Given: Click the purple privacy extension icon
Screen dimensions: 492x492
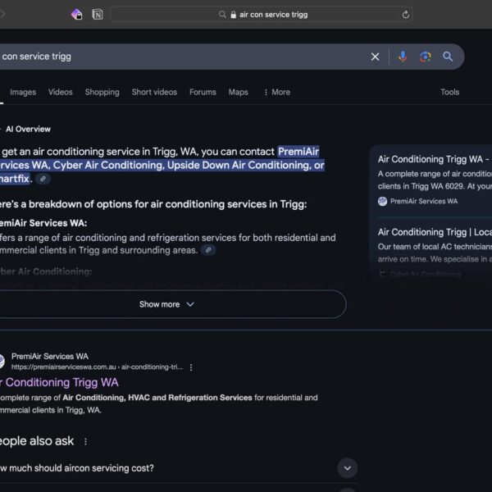Looking at the screenshot, I should pyautogui.click(x=76, y=15).
